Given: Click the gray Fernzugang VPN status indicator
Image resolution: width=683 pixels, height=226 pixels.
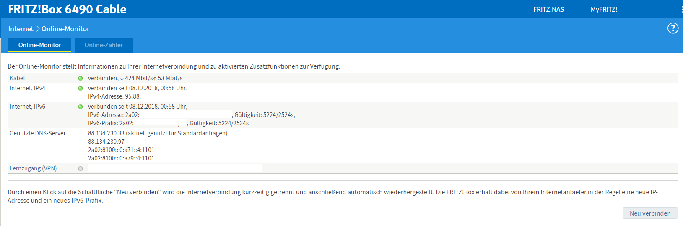Looking at the screenshot, I should [81, 168].
